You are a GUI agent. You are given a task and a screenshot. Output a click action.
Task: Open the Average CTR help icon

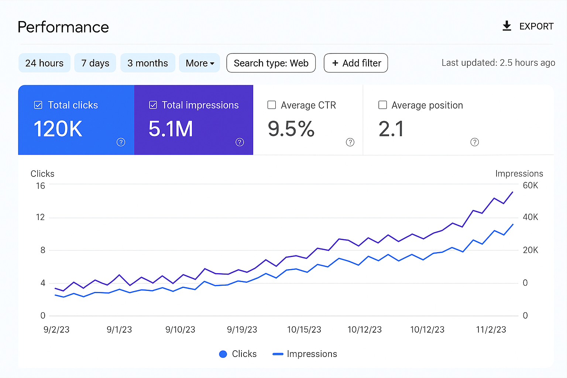[350, 142]
